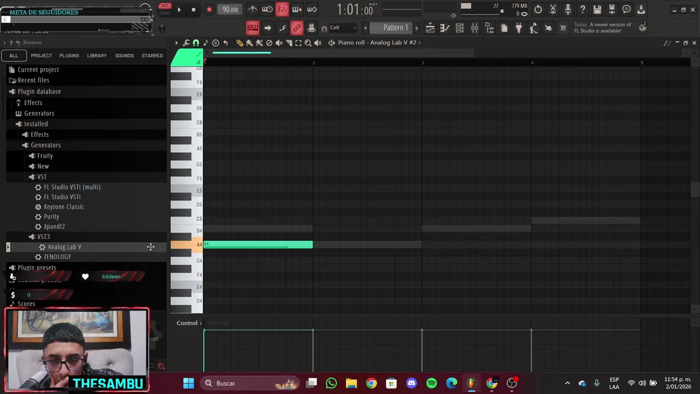Switch to the LIBRARY browser tab

(x=97, y=55)
